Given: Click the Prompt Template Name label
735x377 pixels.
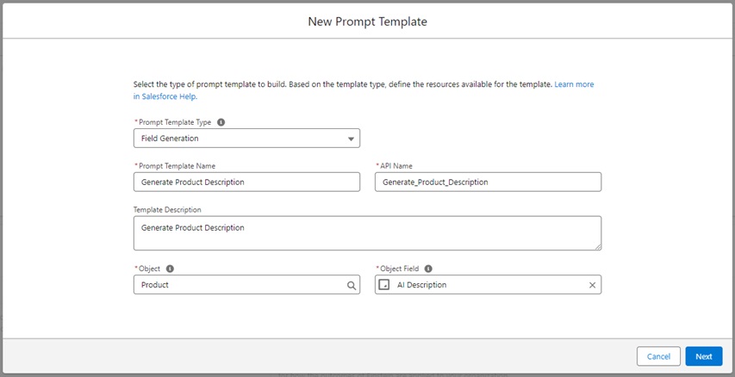Looking at the screenshot, I should click(178, 166).
